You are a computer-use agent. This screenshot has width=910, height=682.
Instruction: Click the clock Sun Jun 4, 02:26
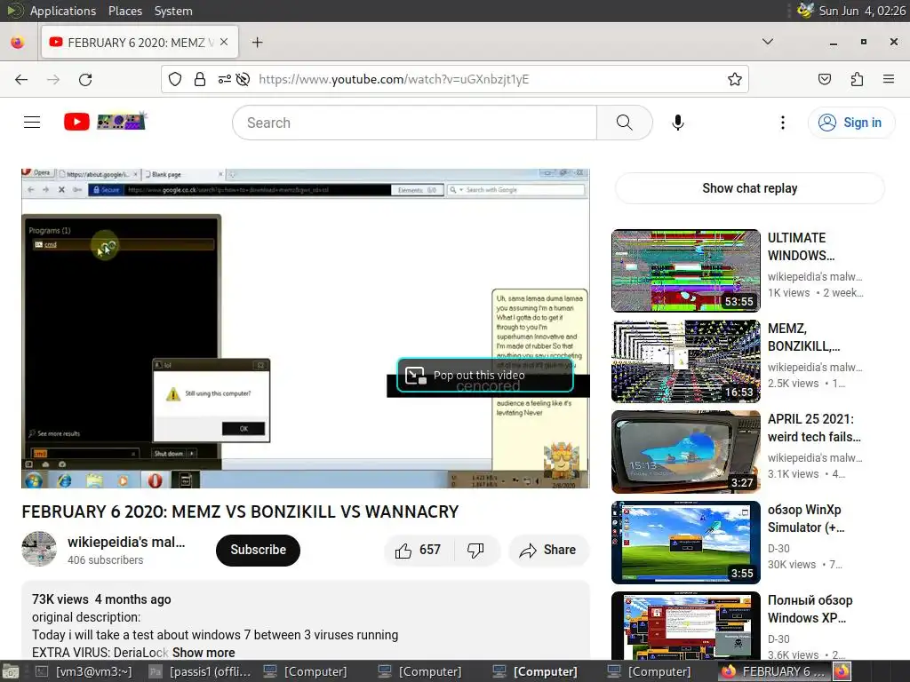point(862,11)
